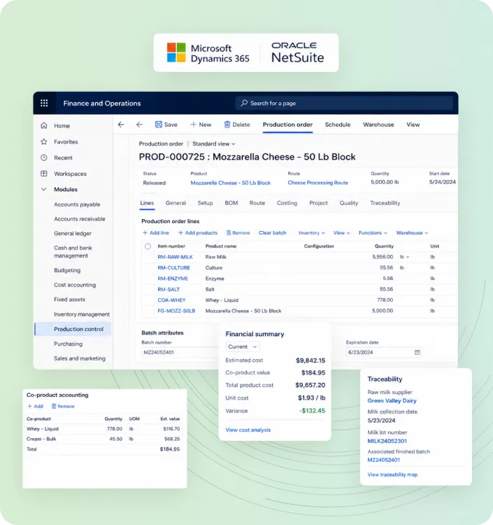Screen dimensions: 493x525
Task: Open the Mozzarella Cheese - 50 Lb Block product link
Action: [x=231, y=183]
